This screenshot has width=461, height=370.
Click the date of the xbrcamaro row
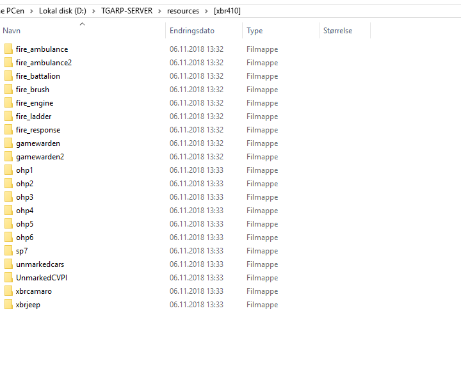click(x=197, y=291)
